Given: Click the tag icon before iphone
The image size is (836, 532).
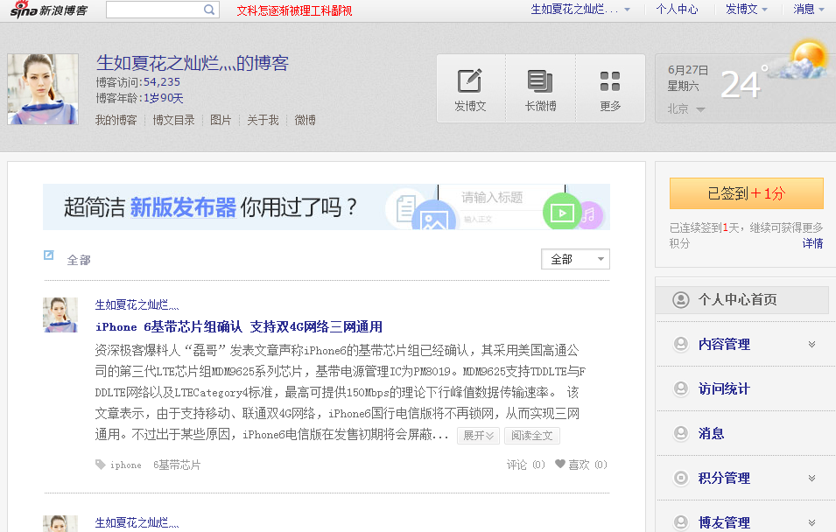Looking at the screenshot, I should point(101,465).
